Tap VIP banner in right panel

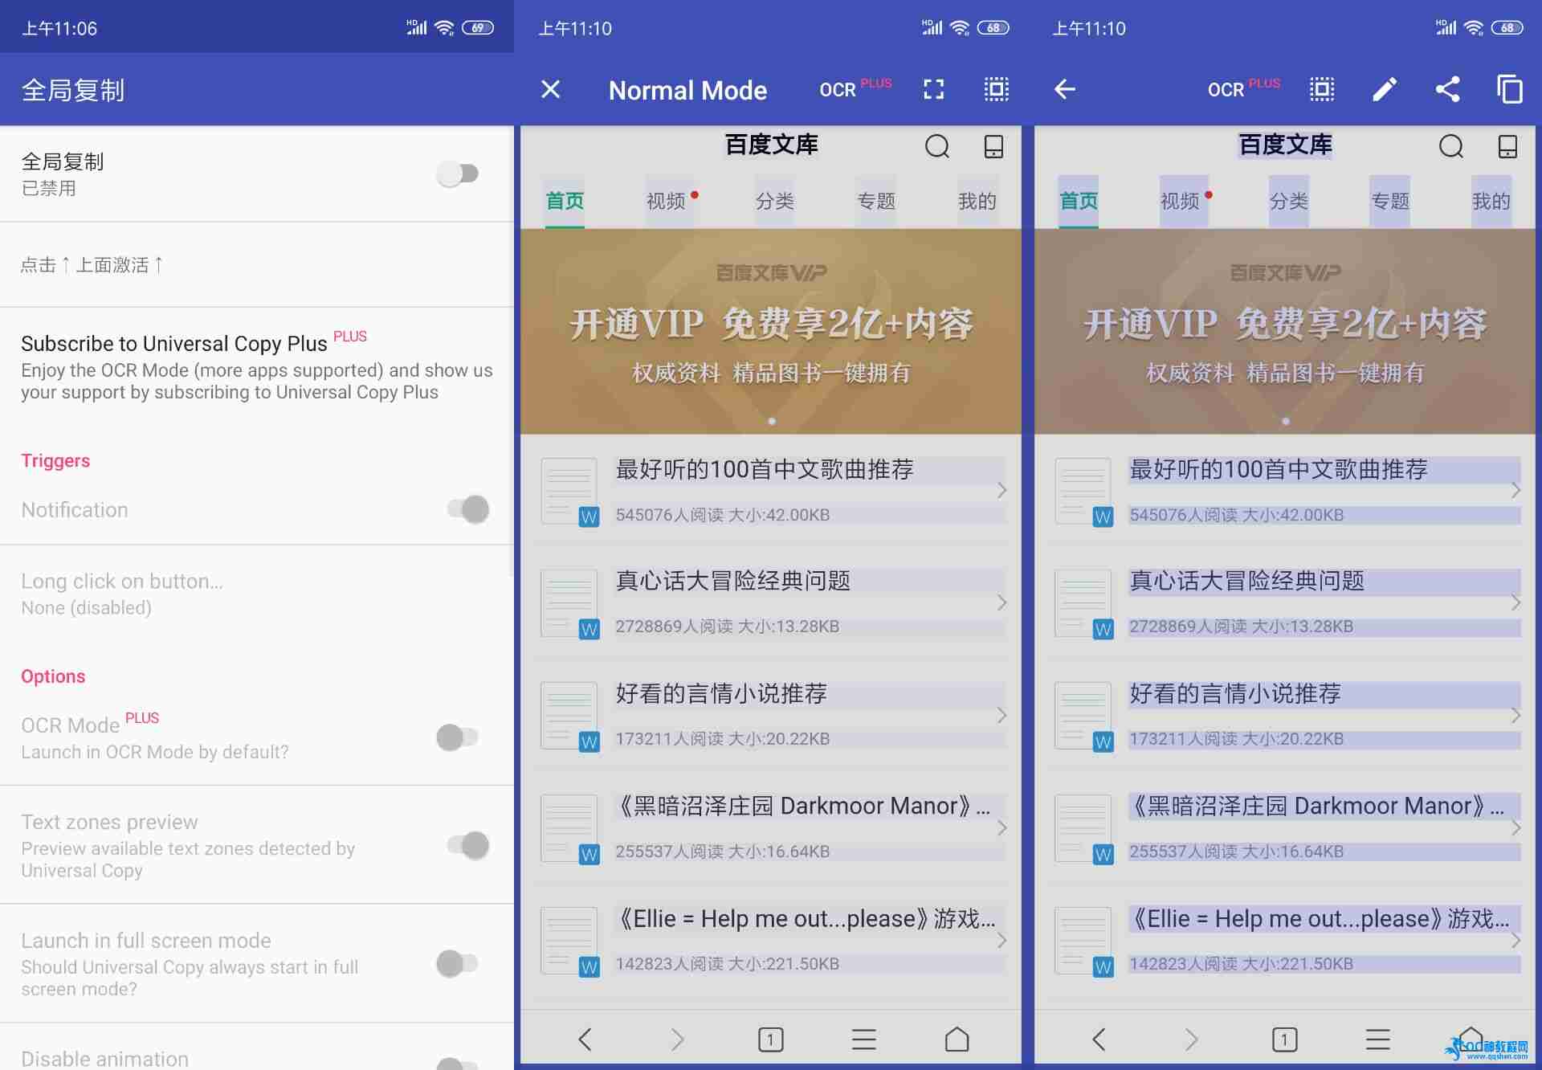click(x=1285, y=332)
